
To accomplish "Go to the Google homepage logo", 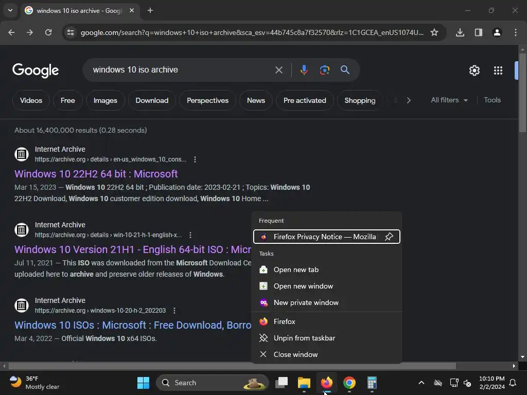I will point(36,70).
